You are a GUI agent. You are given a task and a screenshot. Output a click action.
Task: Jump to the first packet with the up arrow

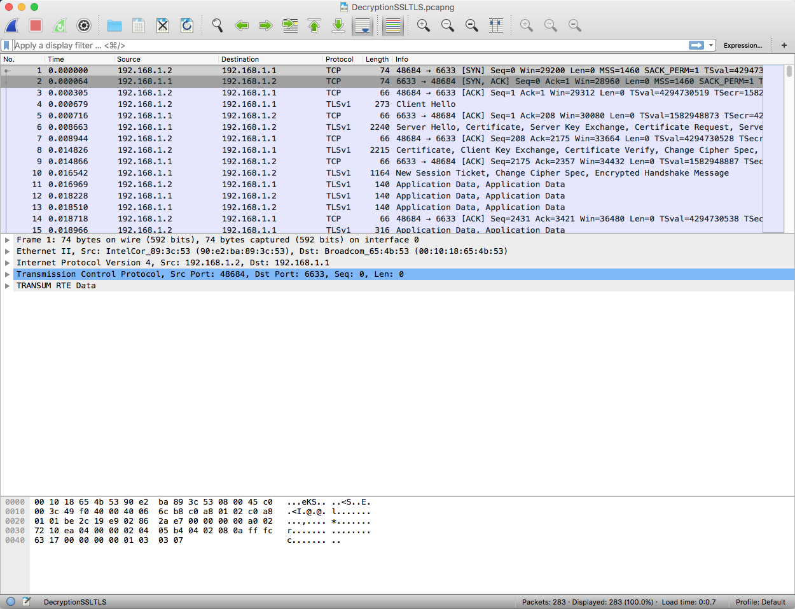(x=314, y=25)
